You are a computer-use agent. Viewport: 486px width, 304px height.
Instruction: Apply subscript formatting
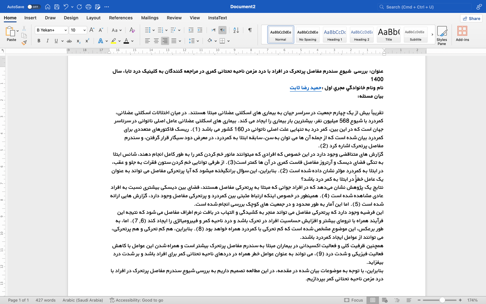pos(78,41)
